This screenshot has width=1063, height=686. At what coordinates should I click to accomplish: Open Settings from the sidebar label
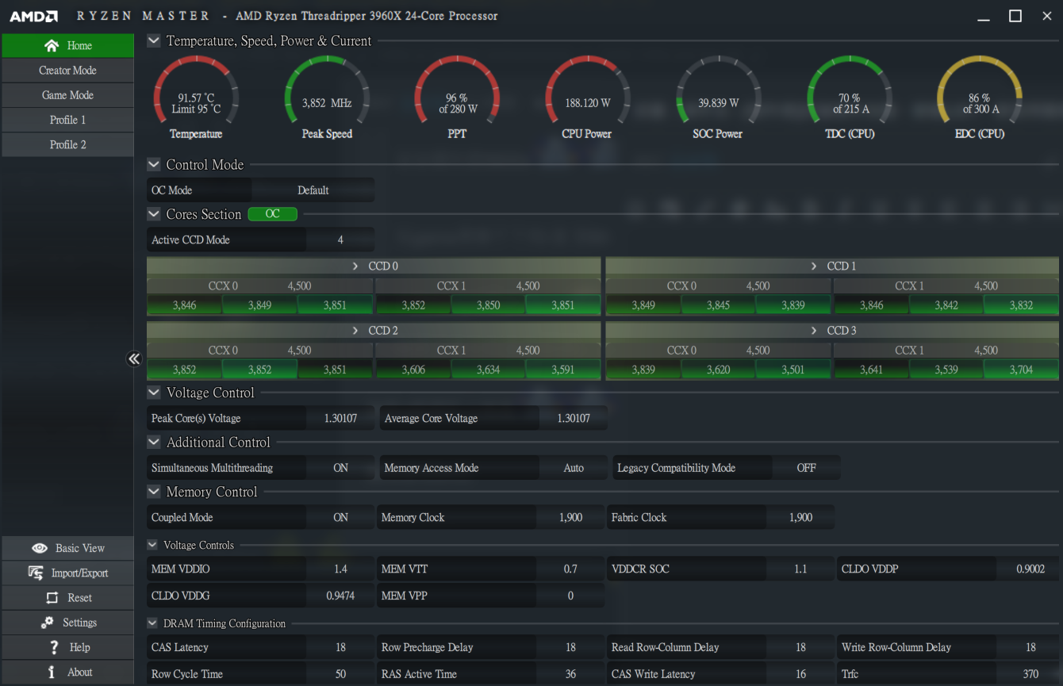point(79,623)
